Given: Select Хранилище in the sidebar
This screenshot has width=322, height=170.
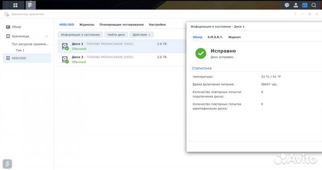Looking at the screenshot, I should [21, 36].
